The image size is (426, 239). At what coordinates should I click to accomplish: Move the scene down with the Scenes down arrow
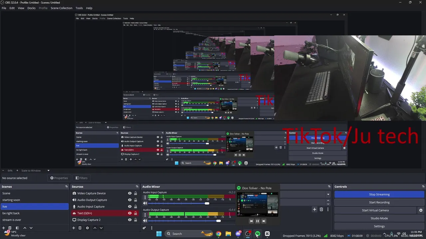click(x=31, y=228)
